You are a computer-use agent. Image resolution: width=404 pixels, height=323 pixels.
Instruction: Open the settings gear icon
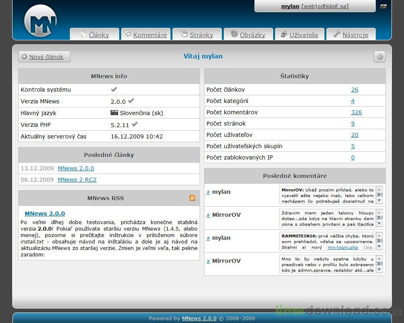(379, 57)
